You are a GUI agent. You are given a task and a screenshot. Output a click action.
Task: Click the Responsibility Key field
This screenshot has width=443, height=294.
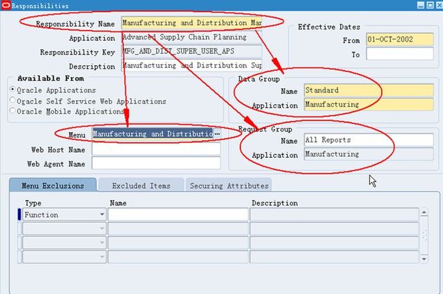(192, 51)
